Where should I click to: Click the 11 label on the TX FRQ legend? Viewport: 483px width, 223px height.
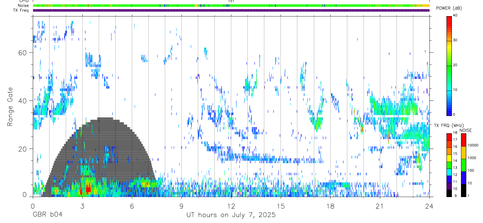[x=455, y=182]
